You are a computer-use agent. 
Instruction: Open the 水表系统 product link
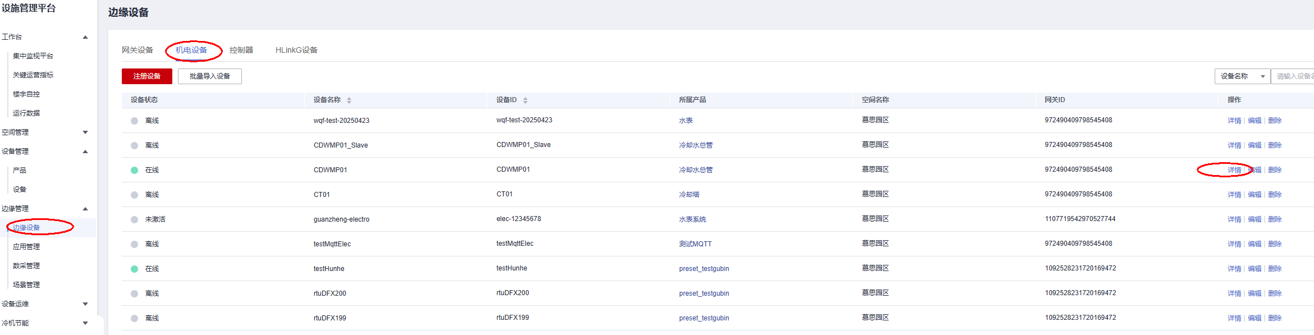pos(693,219)
